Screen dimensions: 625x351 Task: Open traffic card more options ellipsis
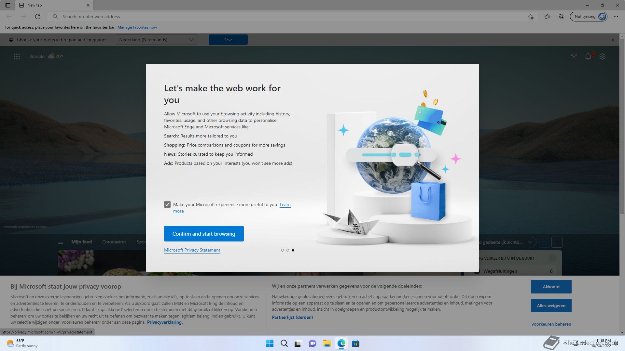coord(552,258)
